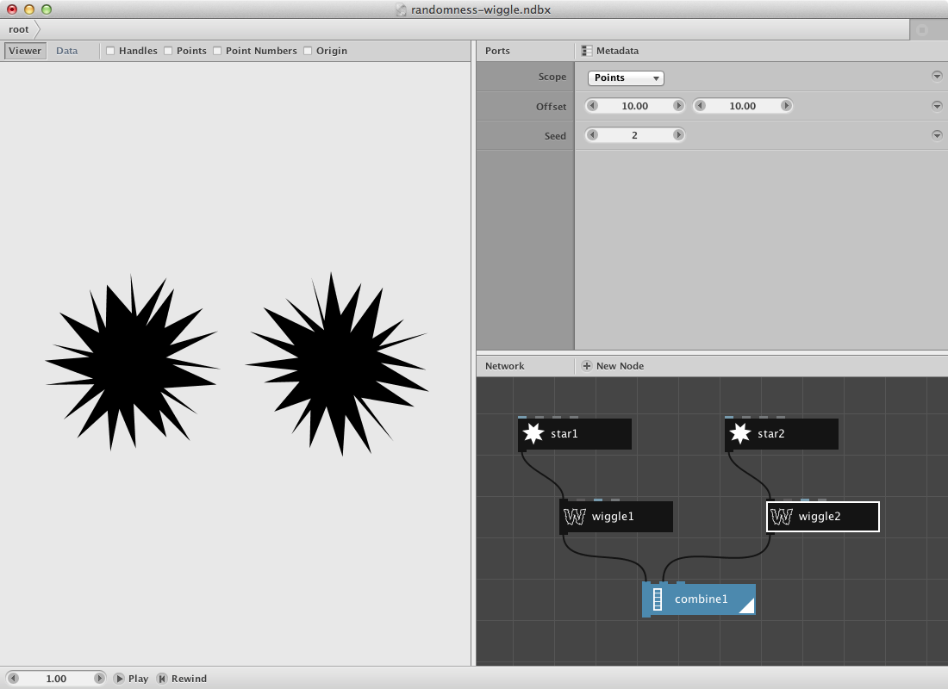Screen dimensions: 948x689
Task: Click the New Node button
Action: tap(613, 366)
